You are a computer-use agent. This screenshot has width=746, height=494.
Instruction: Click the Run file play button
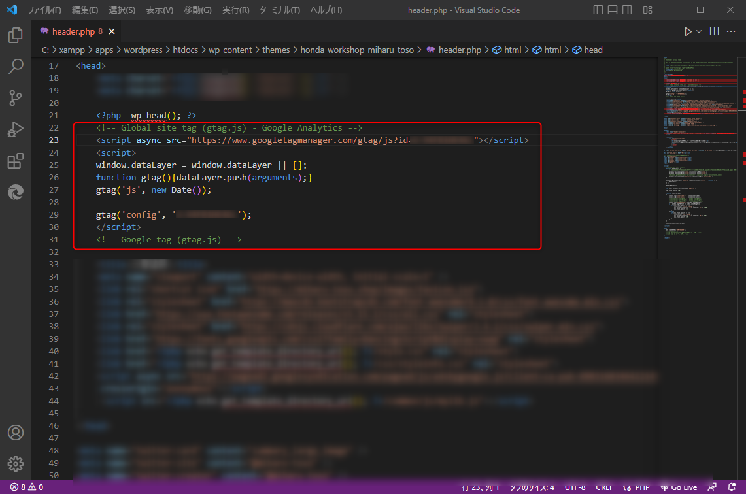pos(687,31)
